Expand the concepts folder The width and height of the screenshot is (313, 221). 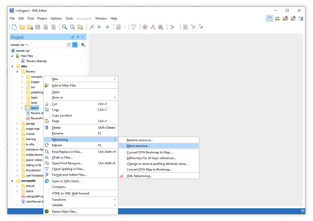click(x=22, y=77)
